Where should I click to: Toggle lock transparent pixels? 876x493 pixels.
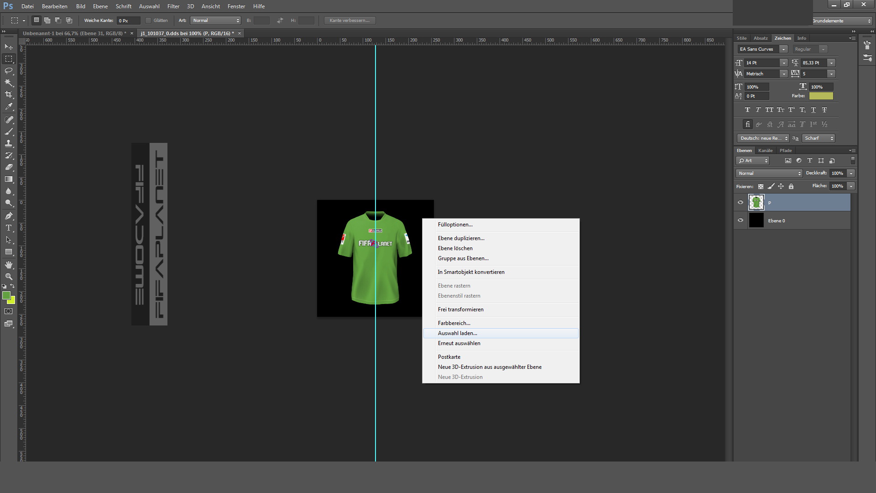[x=761, y=186]
